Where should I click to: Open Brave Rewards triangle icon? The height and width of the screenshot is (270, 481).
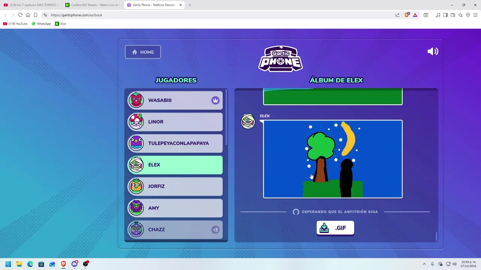415,15
